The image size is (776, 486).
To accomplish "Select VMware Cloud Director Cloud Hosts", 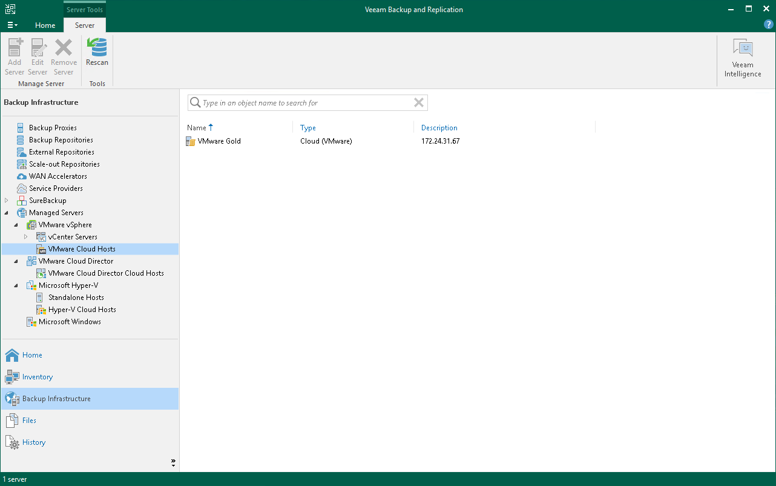I will tap(106, 273).
